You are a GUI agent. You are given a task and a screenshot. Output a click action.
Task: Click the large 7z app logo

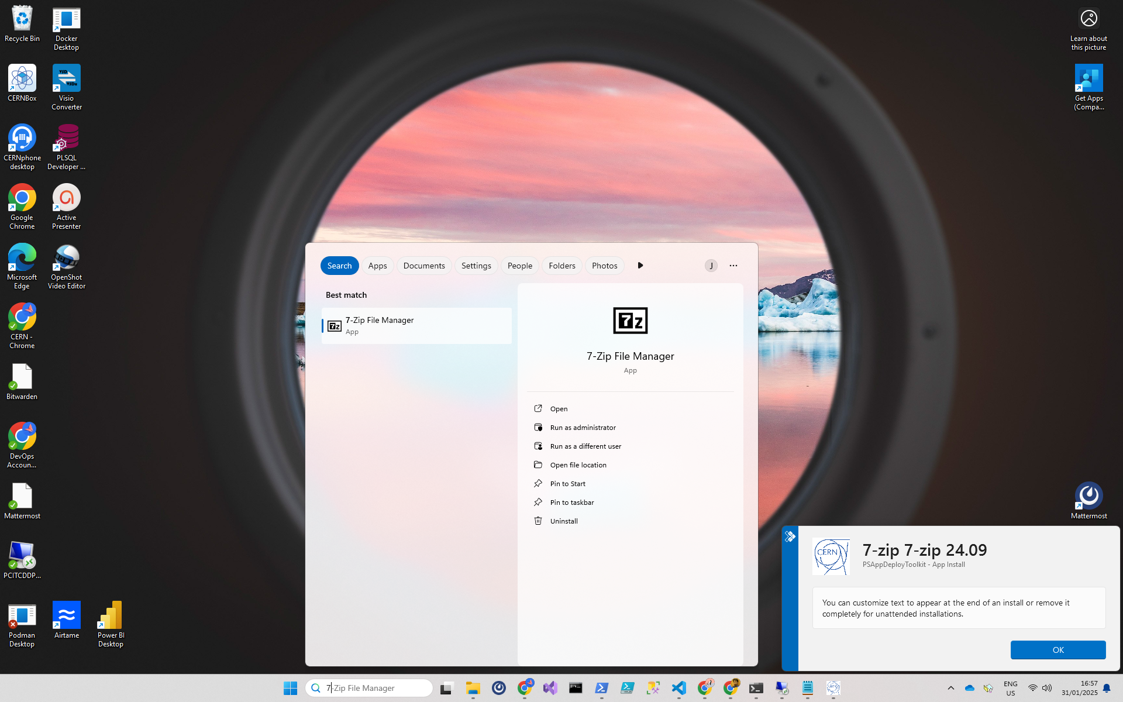(630, 321)
